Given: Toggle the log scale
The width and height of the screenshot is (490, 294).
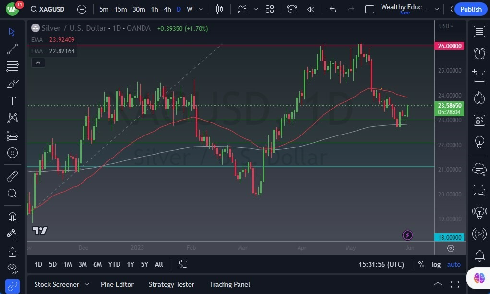Looking at the screenshot, I should [436, 264].
